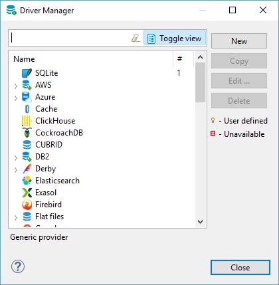Select the SQLite driver name
Image resolution: width=279 pixels, height=285 pixels.
[x=46, y=73]
